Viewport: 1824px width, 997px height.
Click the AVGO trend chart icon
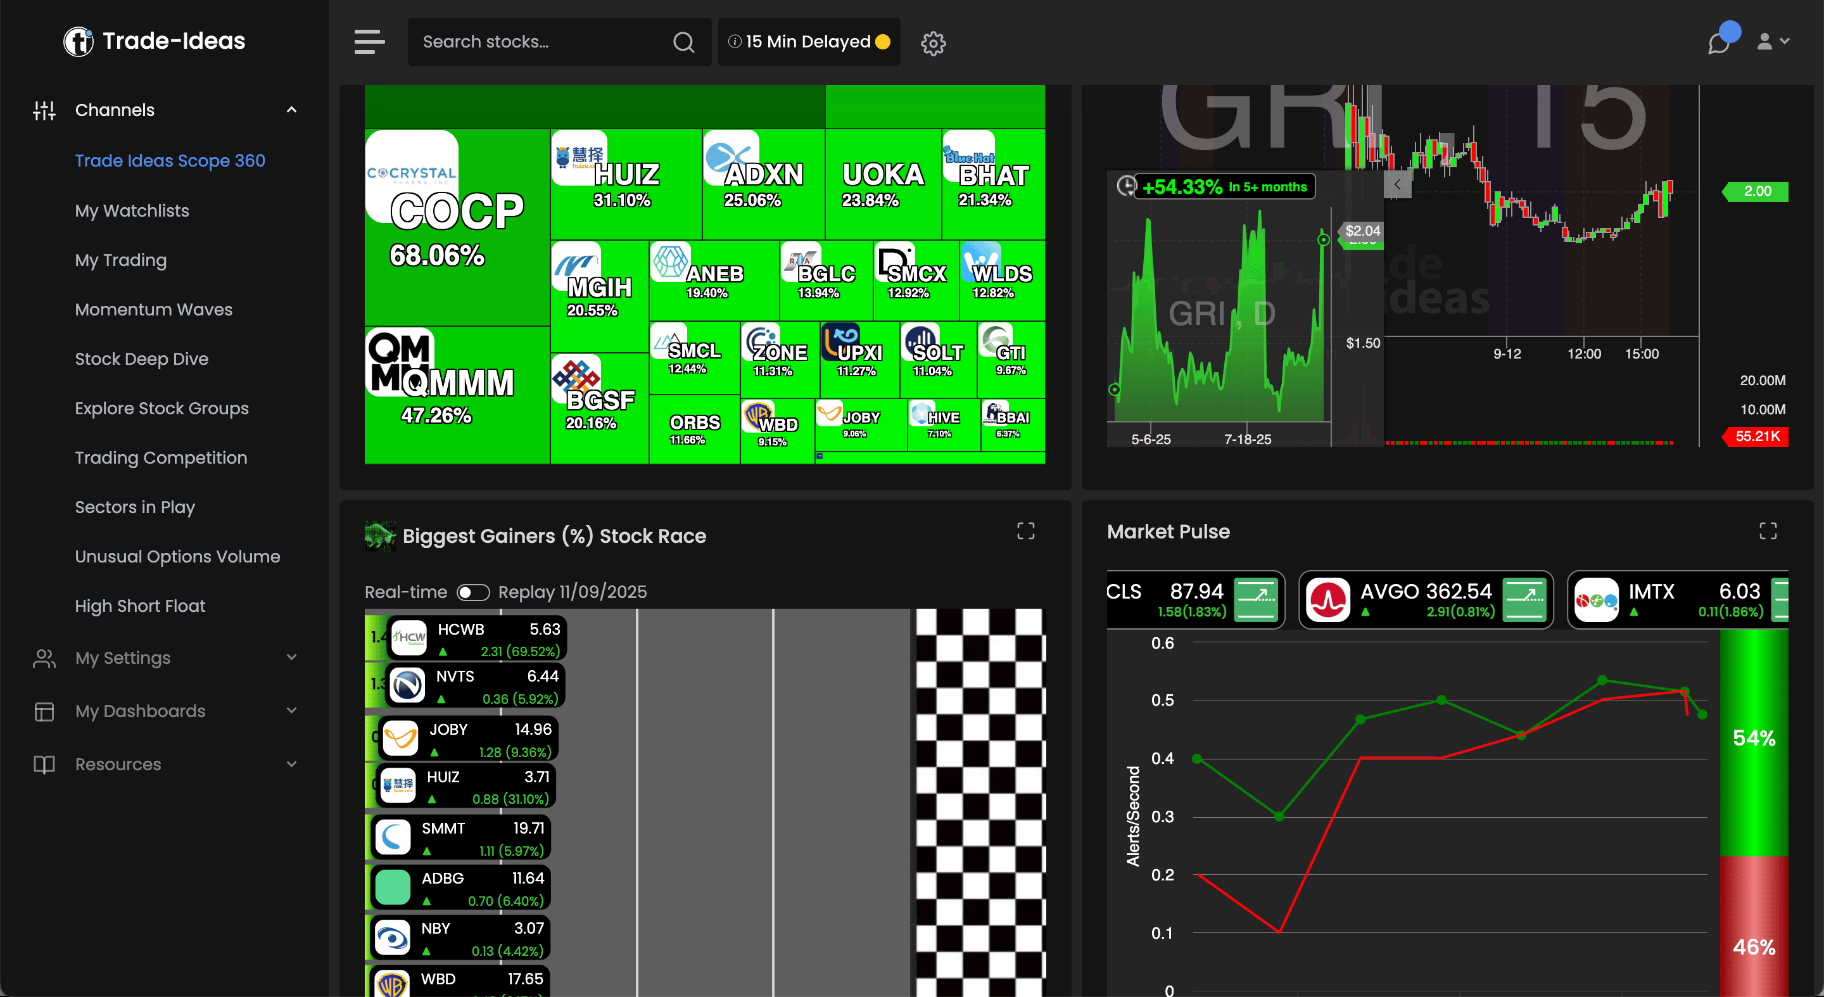click(1524, 599)
